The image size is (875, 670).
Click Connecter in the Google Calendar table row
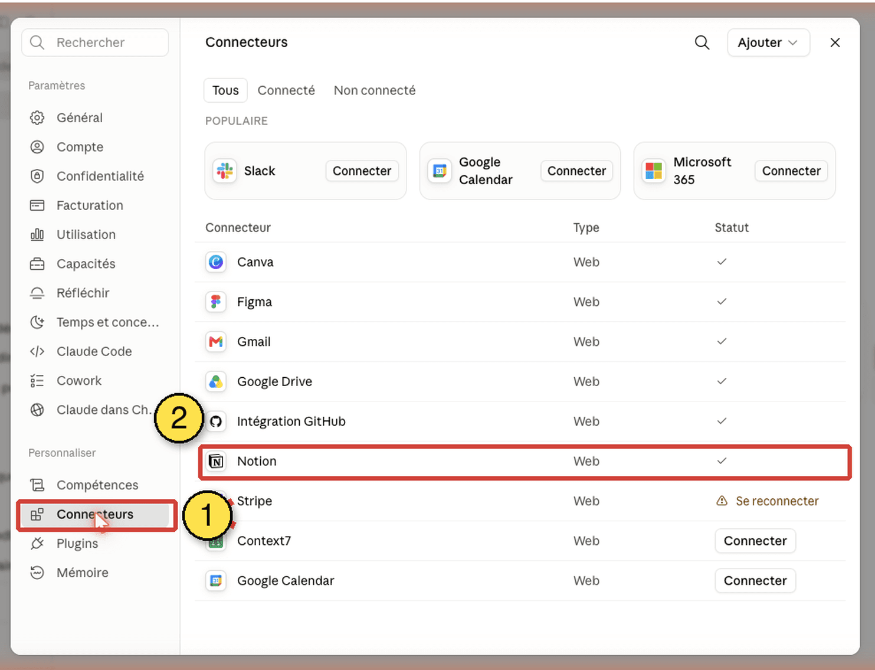point(755,581)
